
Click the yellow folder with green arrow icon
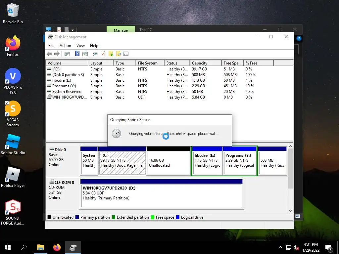(x=111, y=54)
